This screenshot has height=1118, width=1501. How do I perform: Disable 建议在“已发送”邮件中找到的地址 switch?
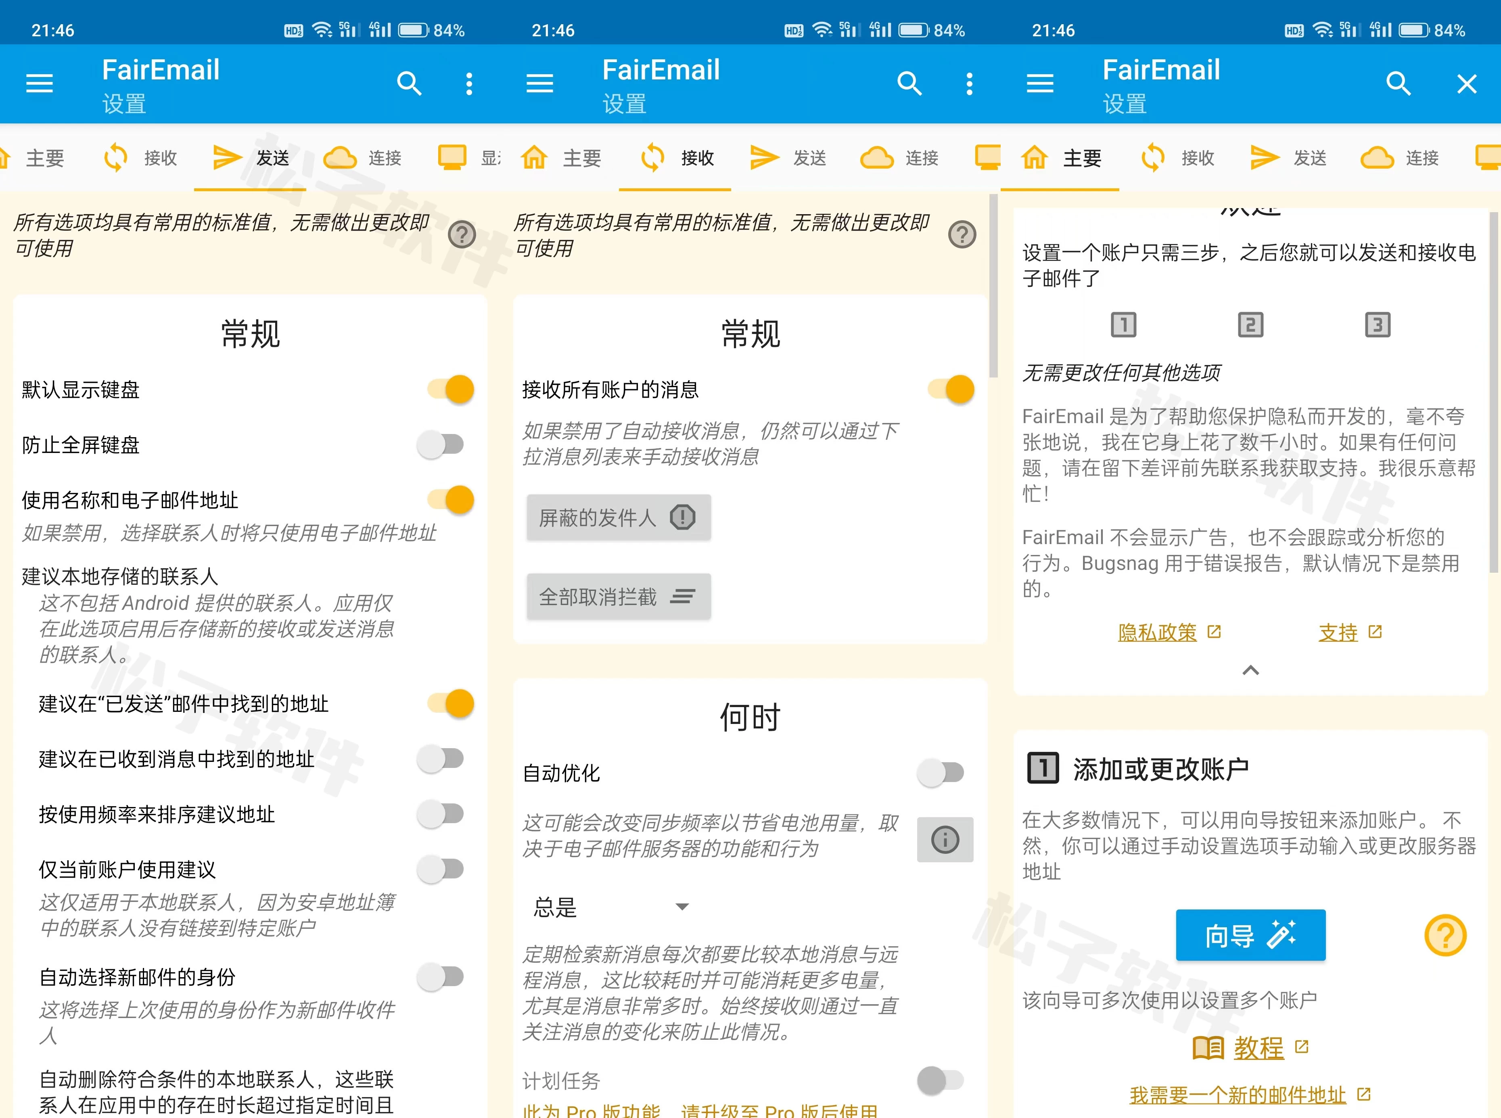pos(450,703)
